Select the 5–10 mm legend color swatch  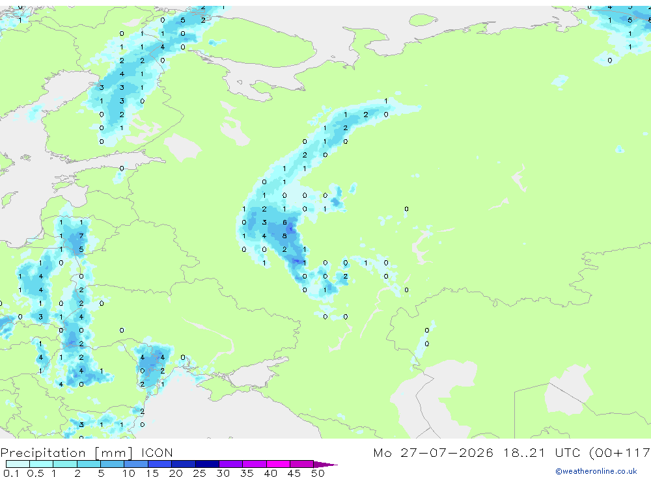pos(113,464)
